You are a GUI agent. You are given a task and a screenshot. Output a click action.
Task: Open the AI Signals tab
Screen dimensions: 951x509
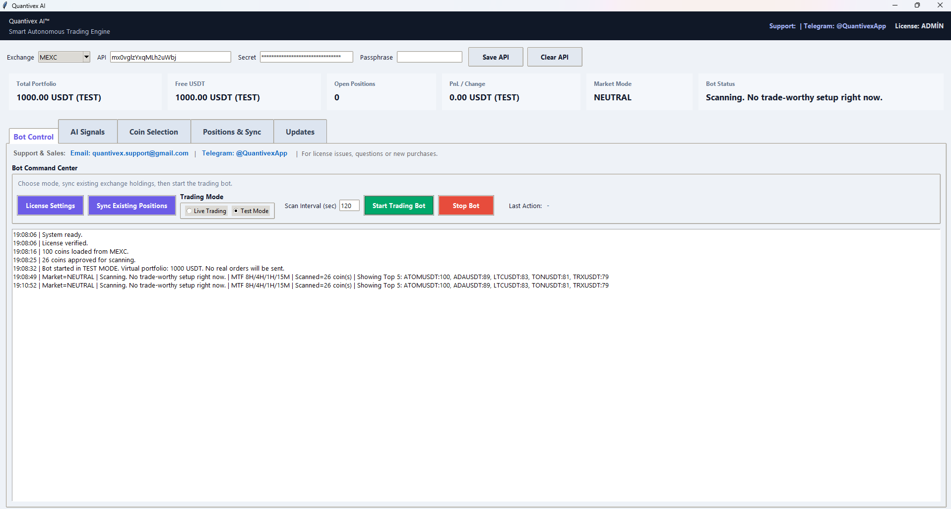pos(88,132)
